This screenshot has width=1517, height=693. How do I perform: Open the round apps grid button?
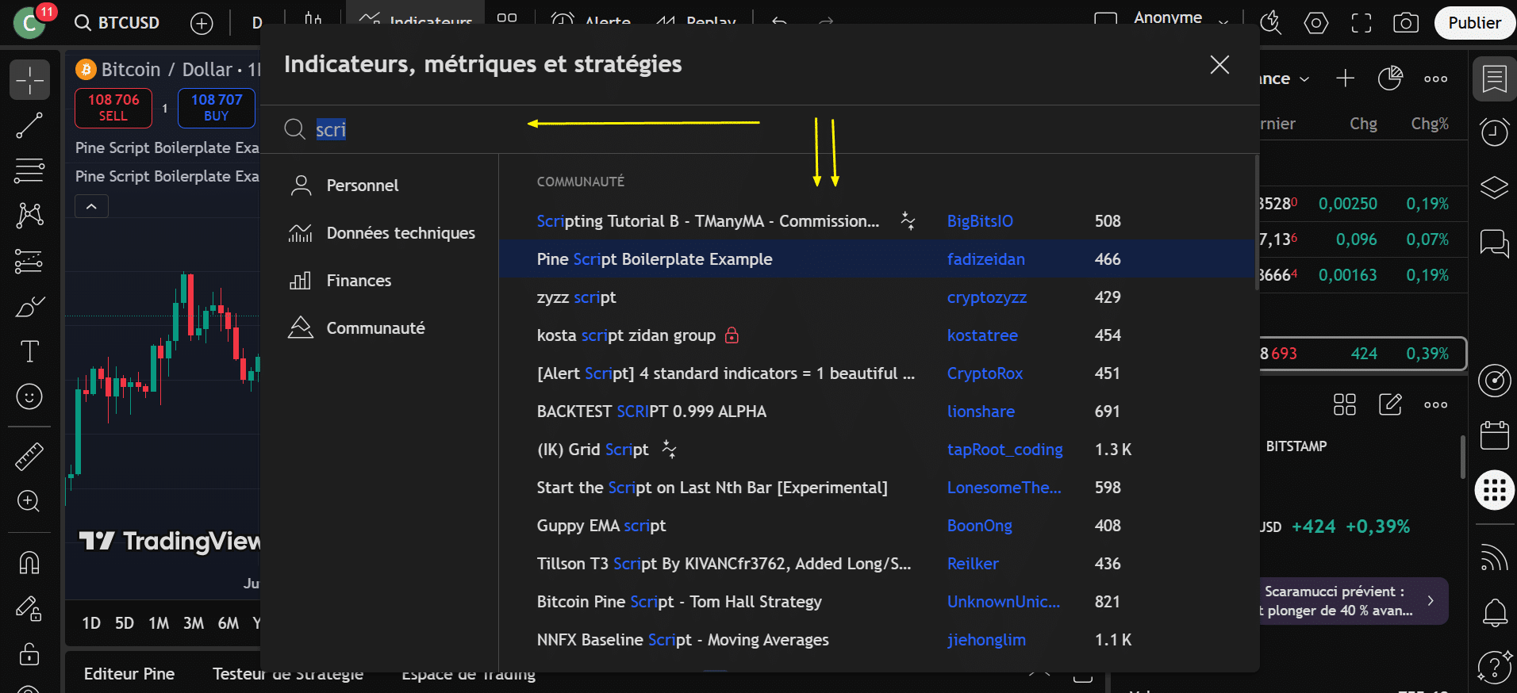(x=1495, y=490)
